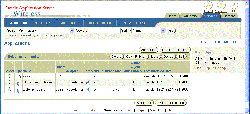Click the Help question mark icon
This screenshot has height=114, width=250.
point(234,6)
